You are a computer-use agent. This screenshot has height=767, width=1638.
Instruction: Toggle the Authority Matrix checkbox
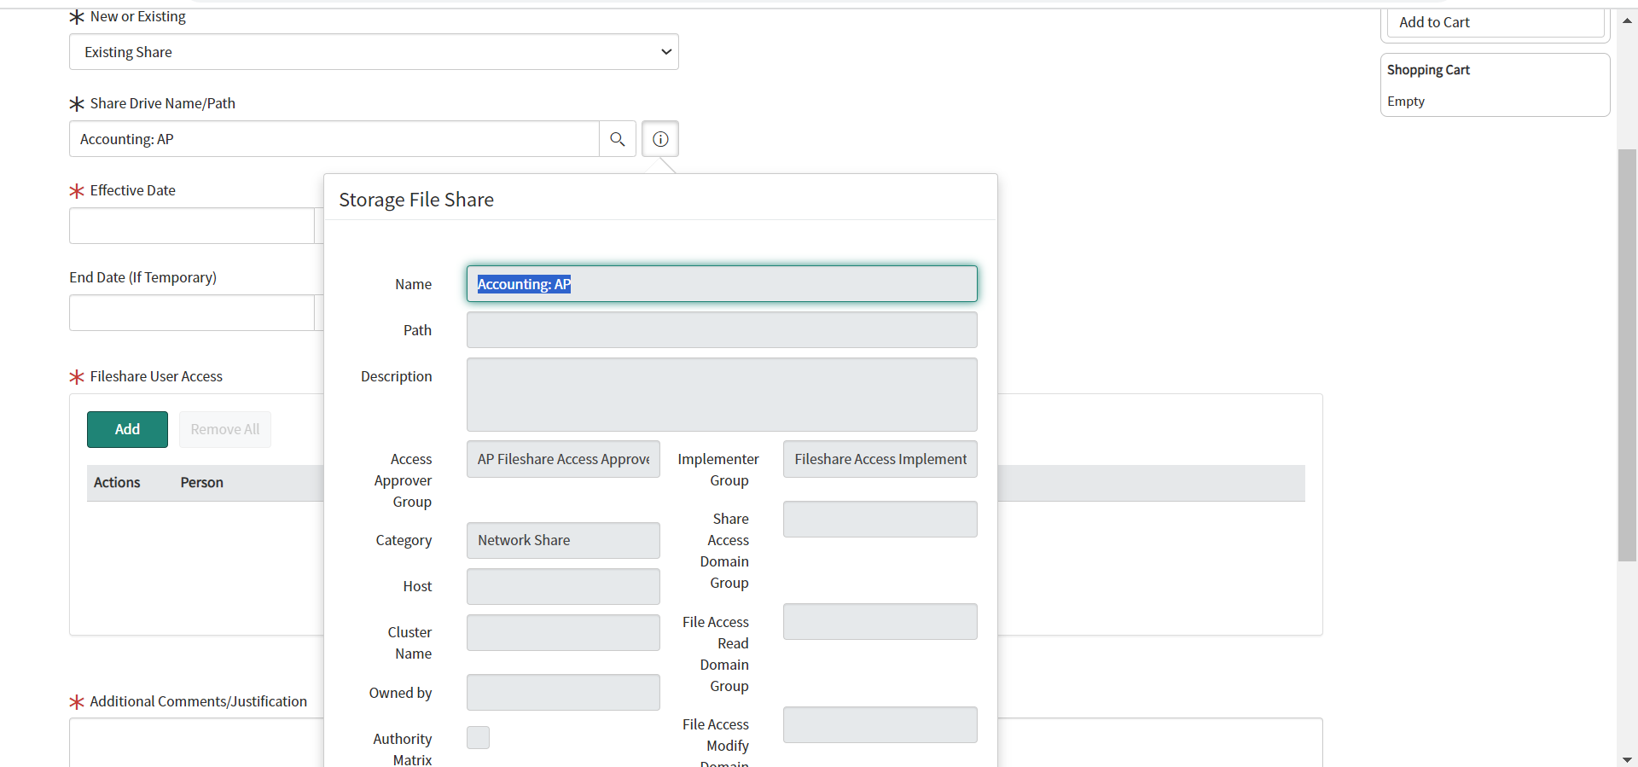pos(478,738)
